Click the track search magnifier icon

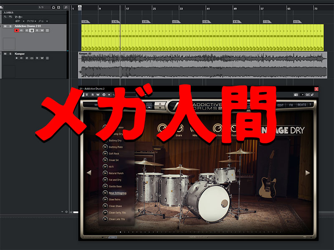click(x=66, y=7)
